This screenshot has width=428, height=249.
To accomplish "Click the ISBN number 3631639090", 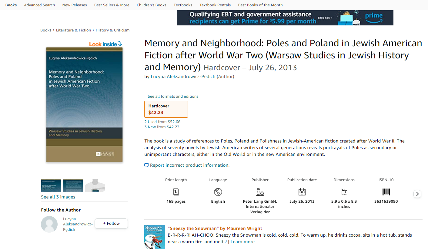I will tap(386, 201).
